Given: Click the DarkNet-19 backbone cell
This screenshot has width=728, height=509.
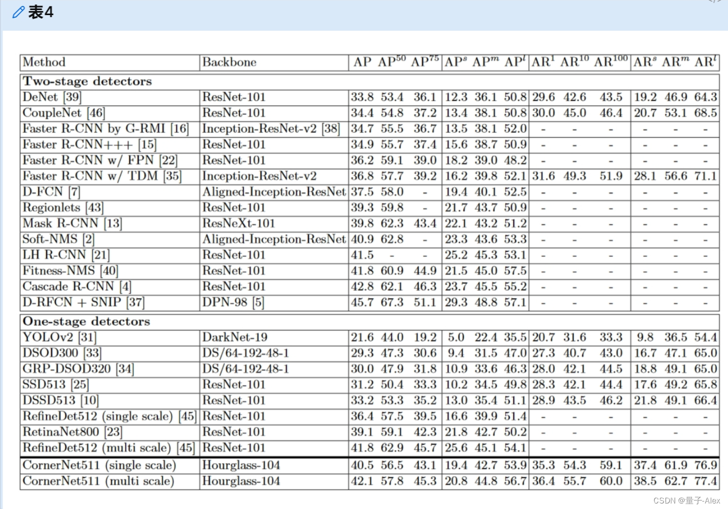Looking at the screenshot, I should [x=235, y=337].
